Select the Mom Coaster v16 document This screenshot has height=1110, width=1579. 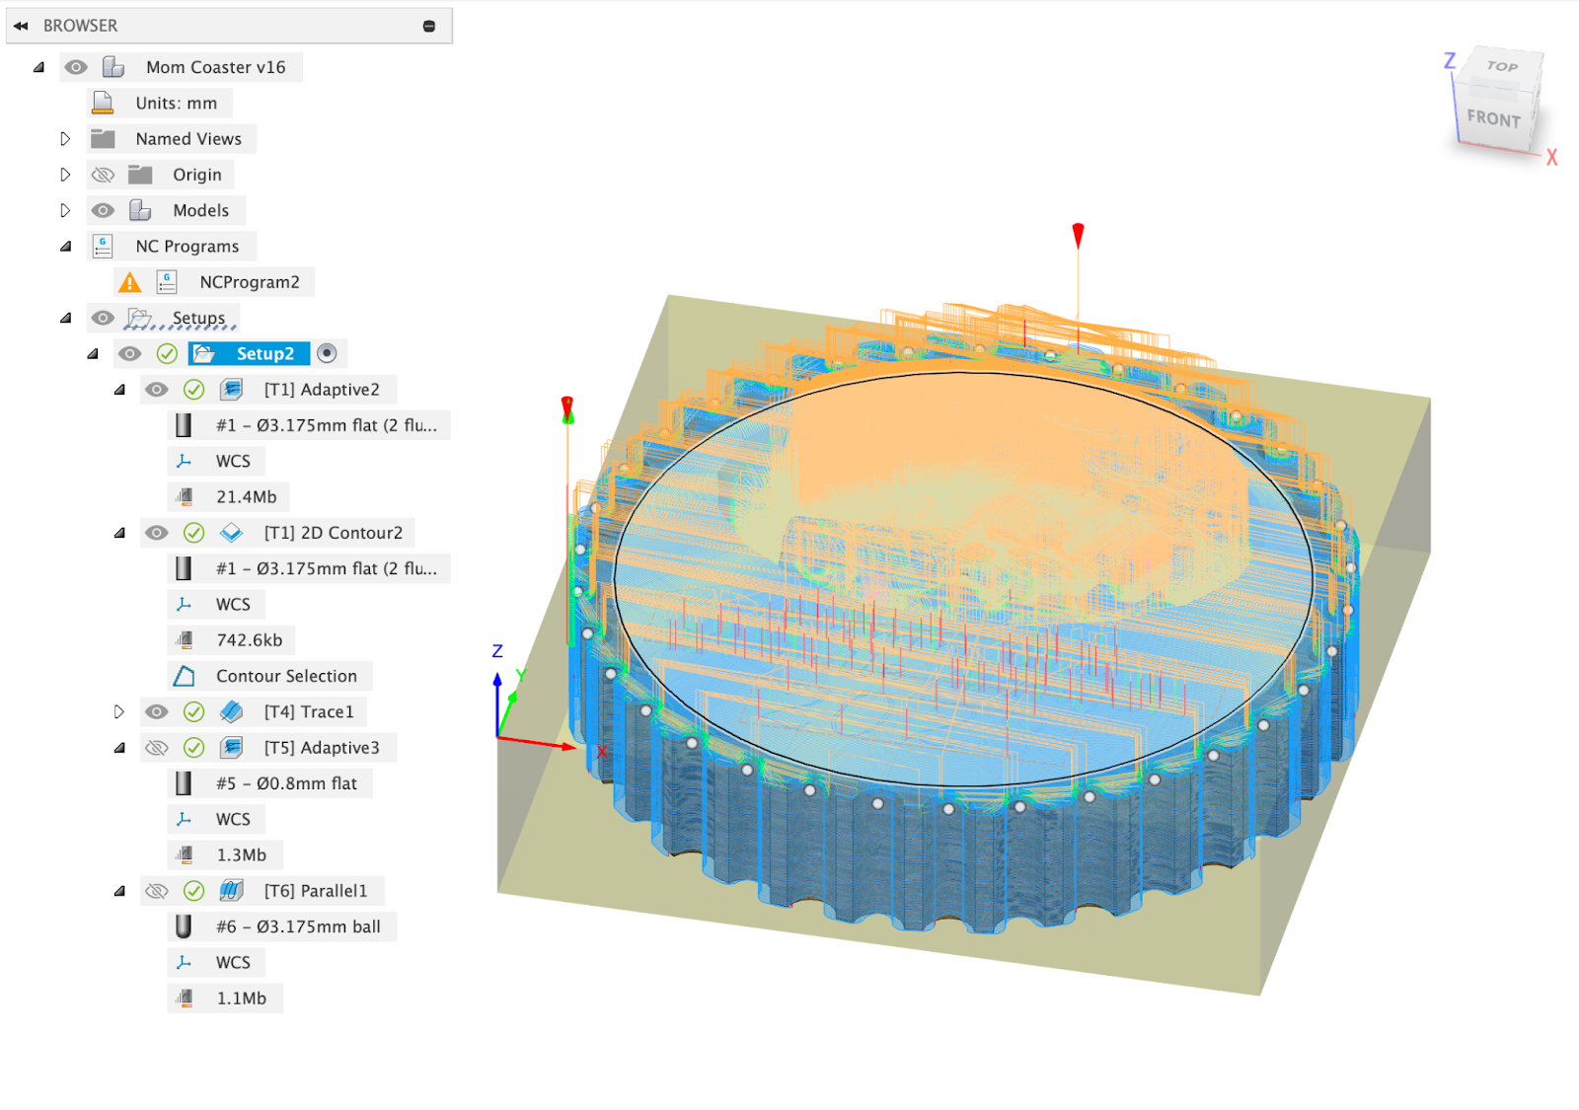click(x=215, y=67)
